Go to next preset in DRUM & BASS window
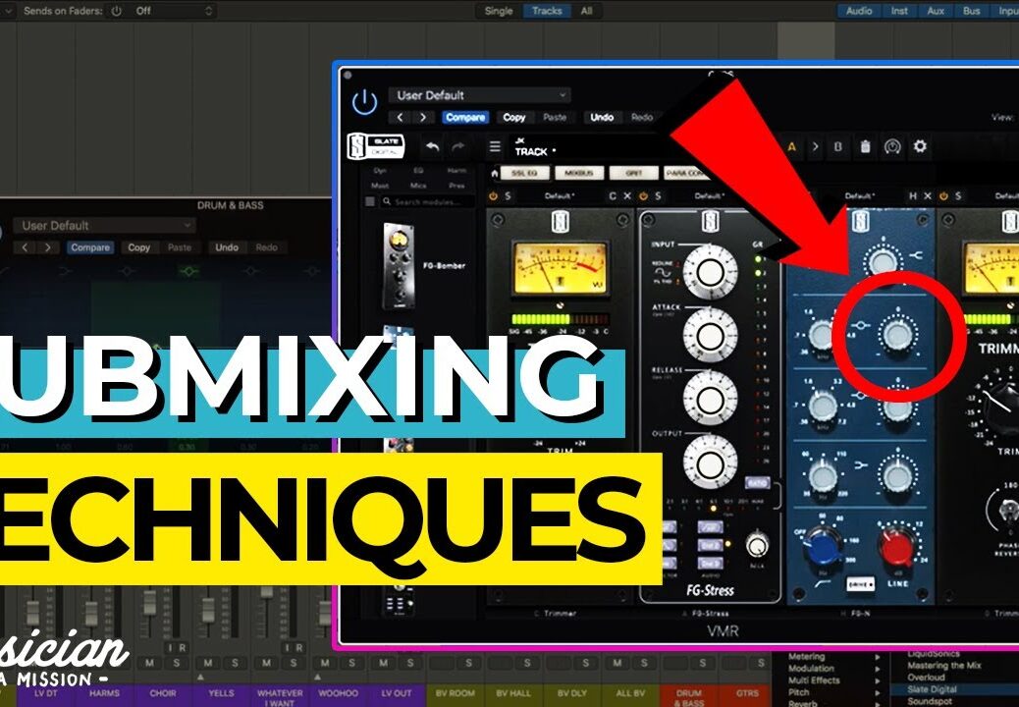1019x707 pixels. point(47,247)
